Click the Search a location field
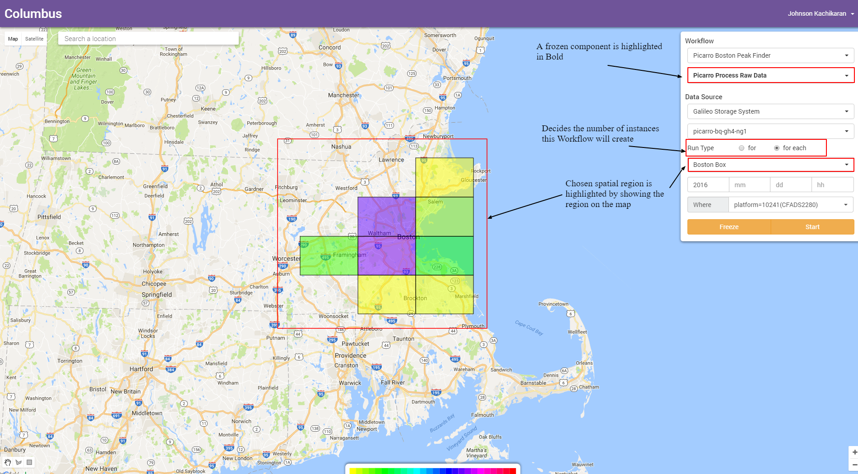The image size is (858, 474). [148, 39]
